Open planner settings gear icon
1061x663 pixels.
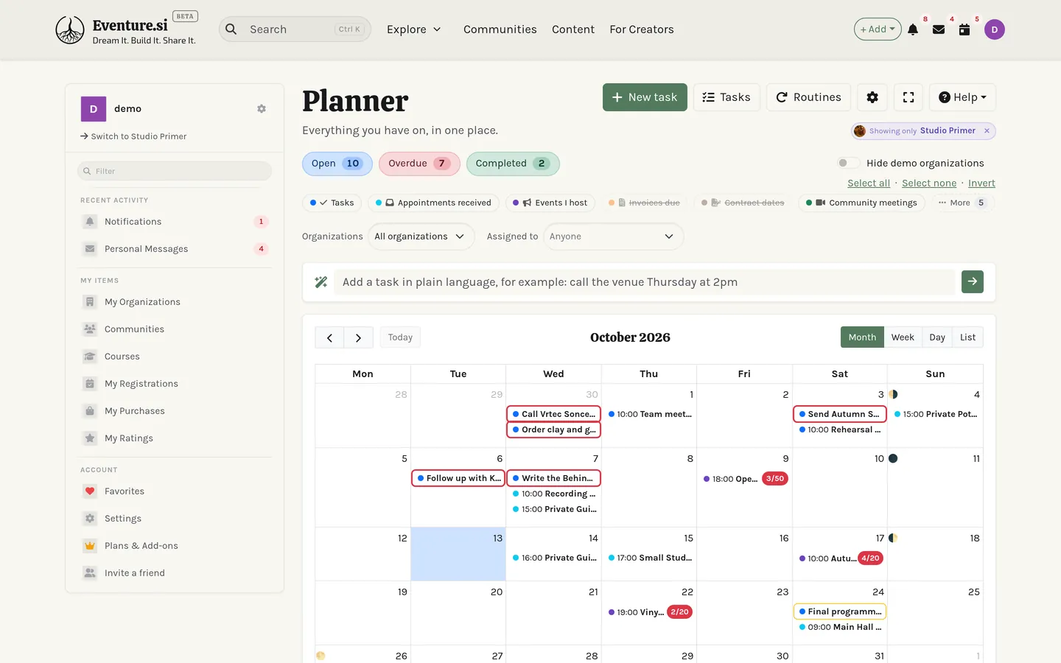872,97
